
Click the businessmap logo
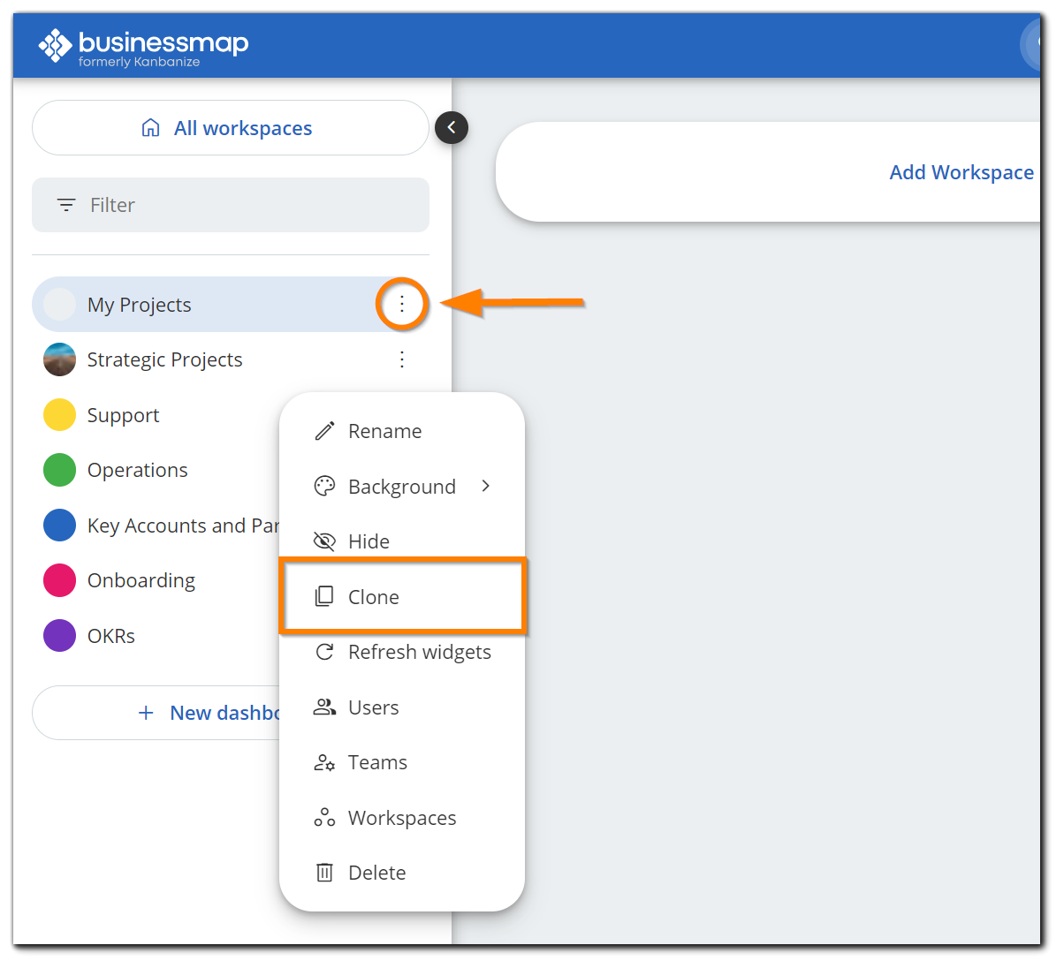click(x=141, y=44)
